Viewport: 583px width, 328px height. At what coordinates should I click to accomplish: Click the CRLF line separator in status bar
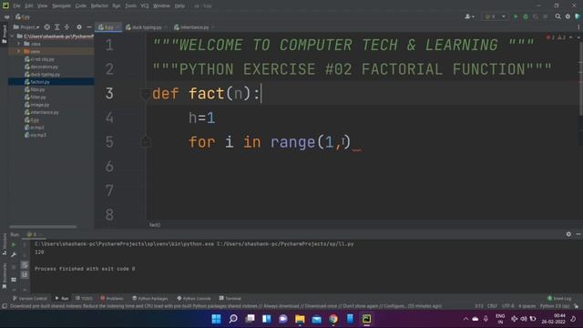492,306
